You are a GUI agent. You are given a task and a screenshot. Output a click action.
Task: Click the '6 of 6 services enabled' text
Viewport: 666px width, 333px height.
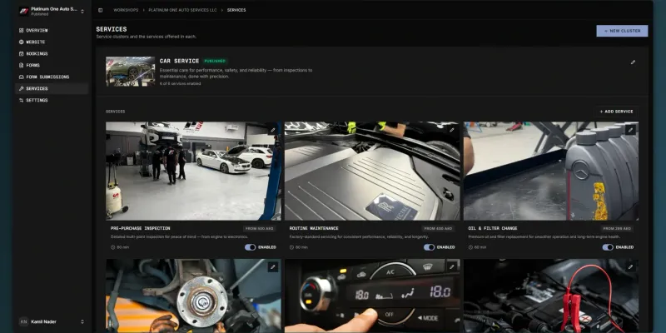180,84
